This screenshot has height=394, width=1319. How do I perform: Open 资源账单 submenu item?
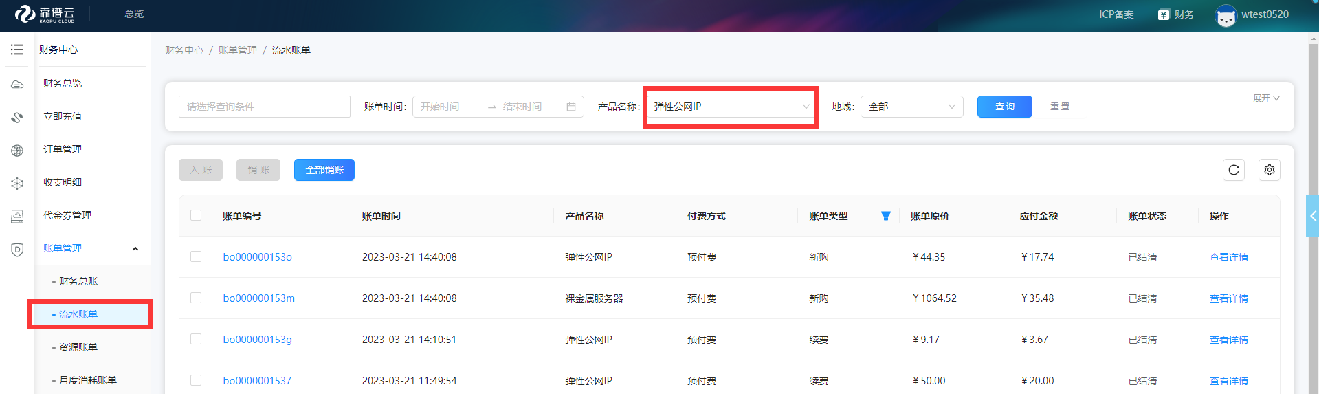(x=78, y=347)
